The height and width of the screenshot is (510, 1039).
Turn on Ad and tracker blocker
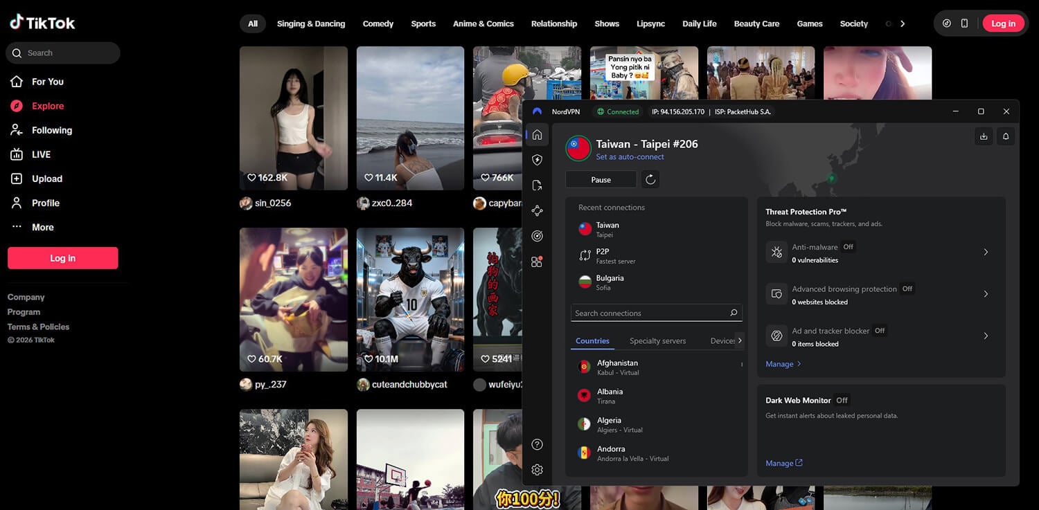pyautogui.click(x=986, y=336)
